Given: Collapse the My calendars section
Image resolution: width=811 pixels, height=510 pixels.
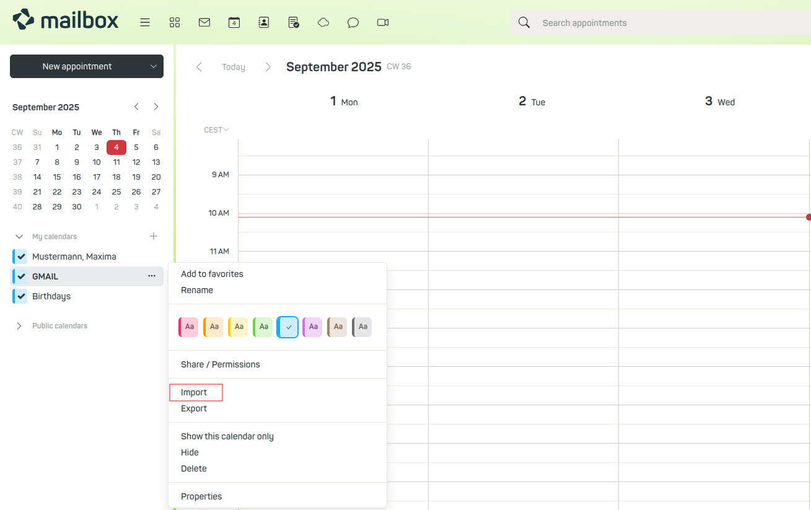Looking at the screenshot, I should tap(17, 236).
